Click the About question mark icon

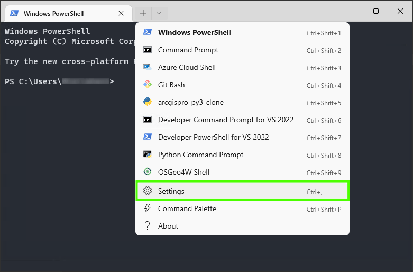pos(148,226)
